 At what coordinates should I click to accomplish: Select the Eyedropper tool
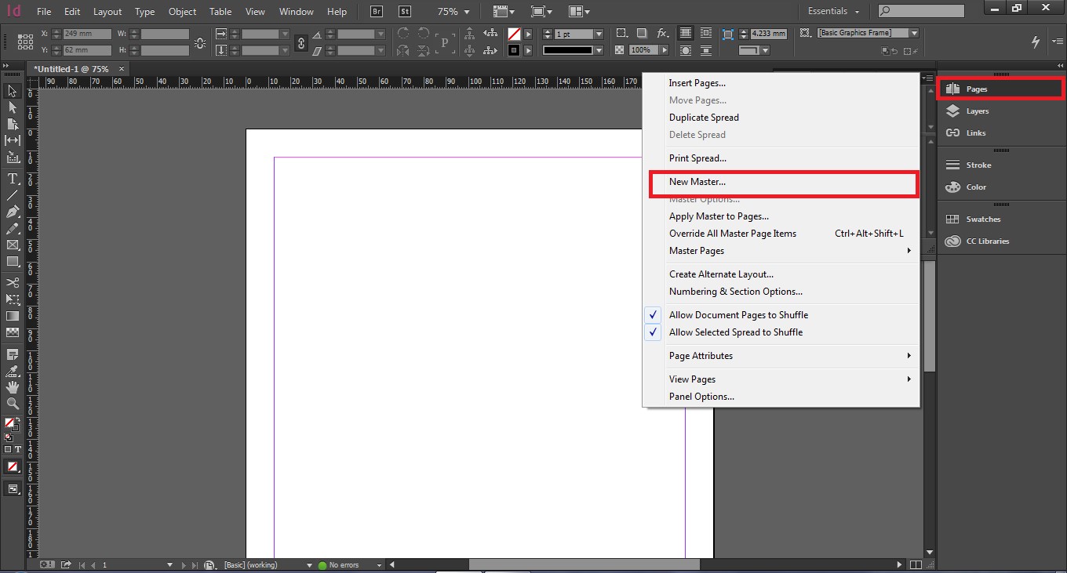tap(13, 371)
